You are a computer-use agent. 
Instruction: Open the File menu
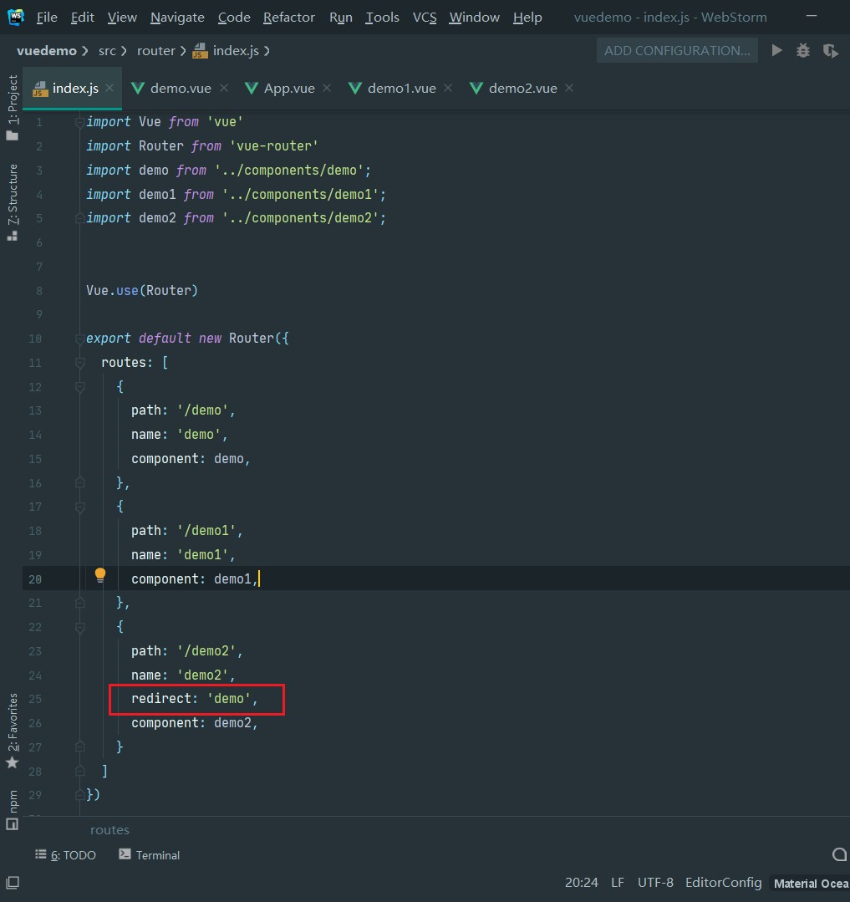pyautogui.click(x=47, y=18)
